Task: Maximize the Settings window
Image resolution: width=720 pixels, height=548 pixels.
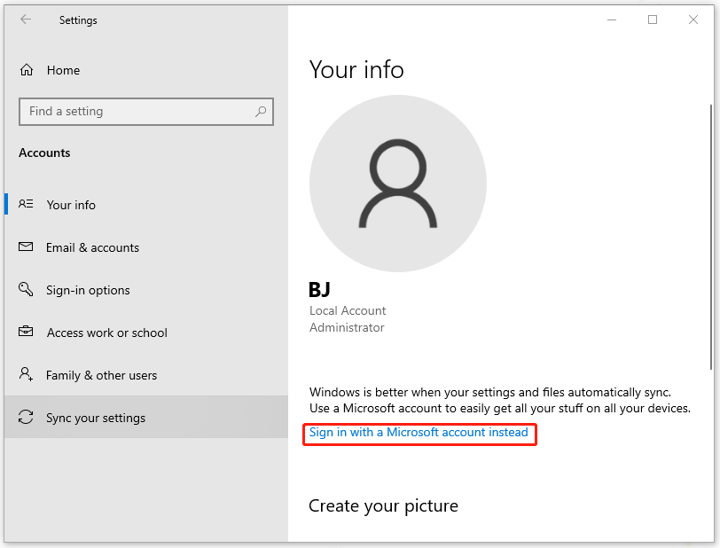Action: (x=653, y=20)
